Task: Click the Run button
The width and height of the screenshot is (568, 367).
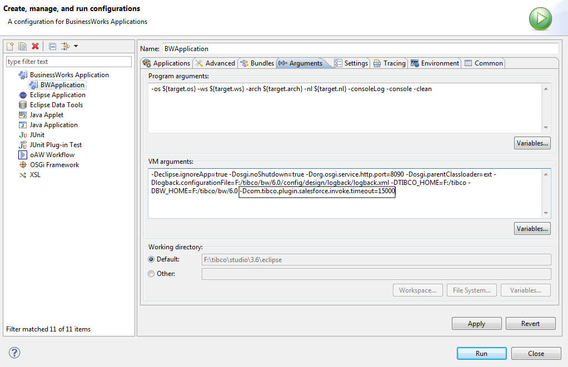Action: [481, 354]
